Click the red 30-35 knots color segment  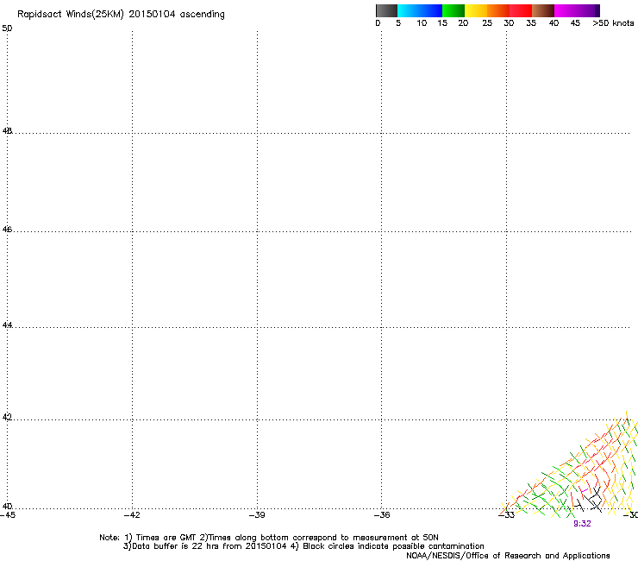[x=521, y=10]
